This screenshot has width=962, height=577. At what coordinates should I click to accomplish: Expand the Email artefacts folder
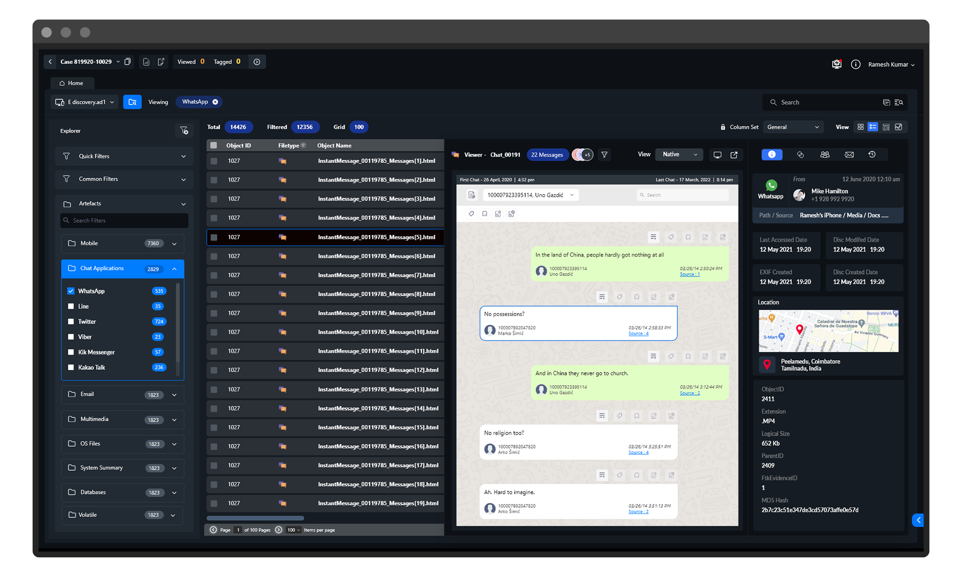point(174,395)
